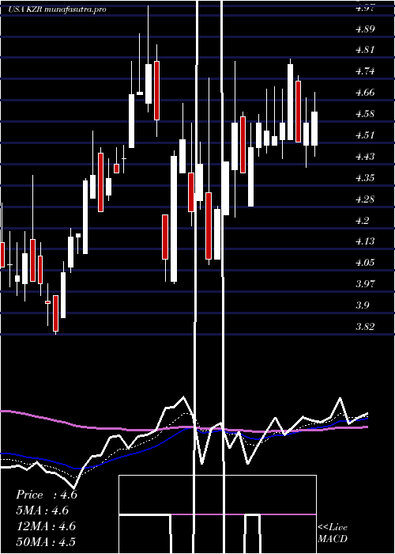Click the 3.97 price axis label
The width and height of the screenshot is (395, 554).
coord(365,283)
